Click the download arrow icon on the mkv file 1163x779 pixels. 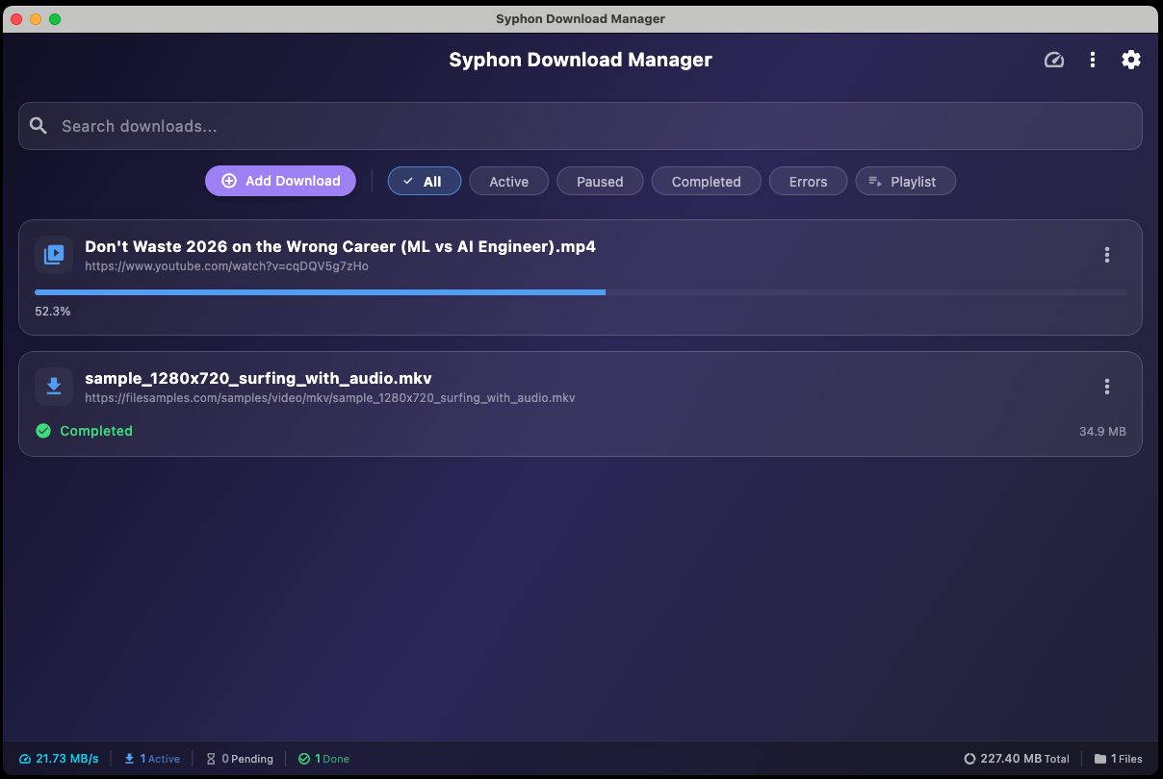pos(54,386)
